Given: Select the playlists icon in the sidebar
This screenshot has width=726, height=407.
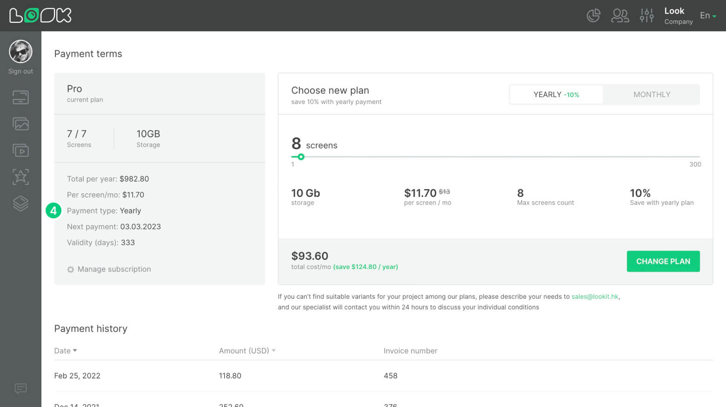Looking at the screenshot, I should [20, 150].
